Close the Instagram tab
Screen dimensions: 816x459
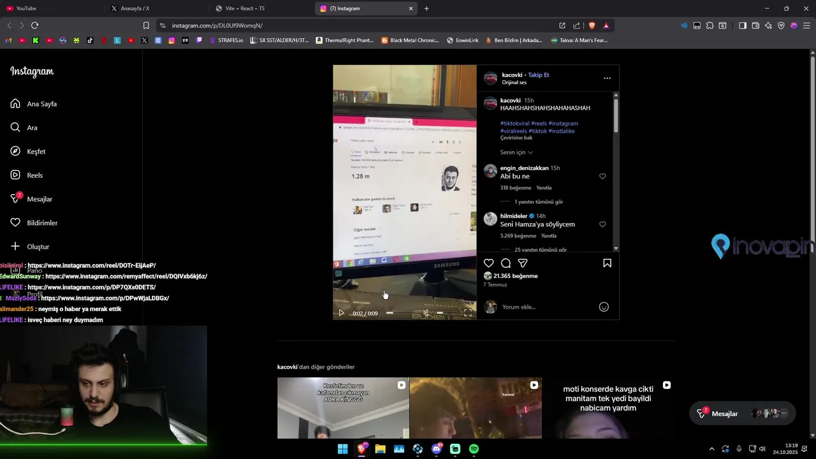tap(411, 8)
